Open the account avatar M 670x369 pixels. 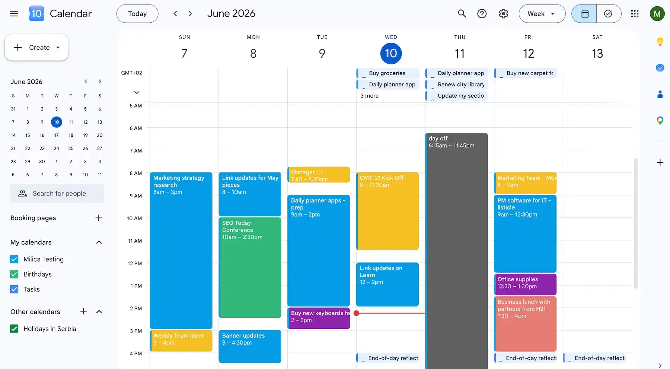pyautogui.click(x=657, y=14)
